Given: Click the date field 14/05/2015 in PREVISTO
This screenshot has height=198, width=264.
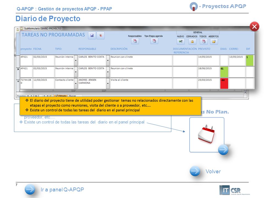Looking at the screenshot, I should pyautogui.click(x=208, y=60).
